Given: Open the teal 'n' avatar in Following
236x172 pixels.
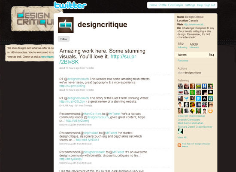Looking at the screenshot, I should 210,98.
